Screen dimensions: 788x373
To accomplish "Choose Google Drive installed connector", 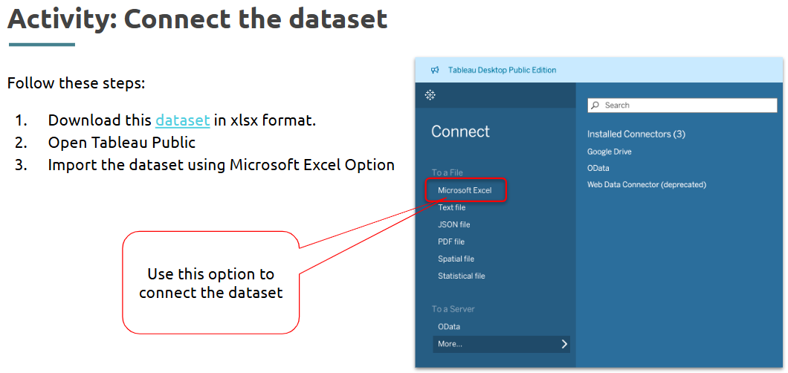I will [609, 151].
